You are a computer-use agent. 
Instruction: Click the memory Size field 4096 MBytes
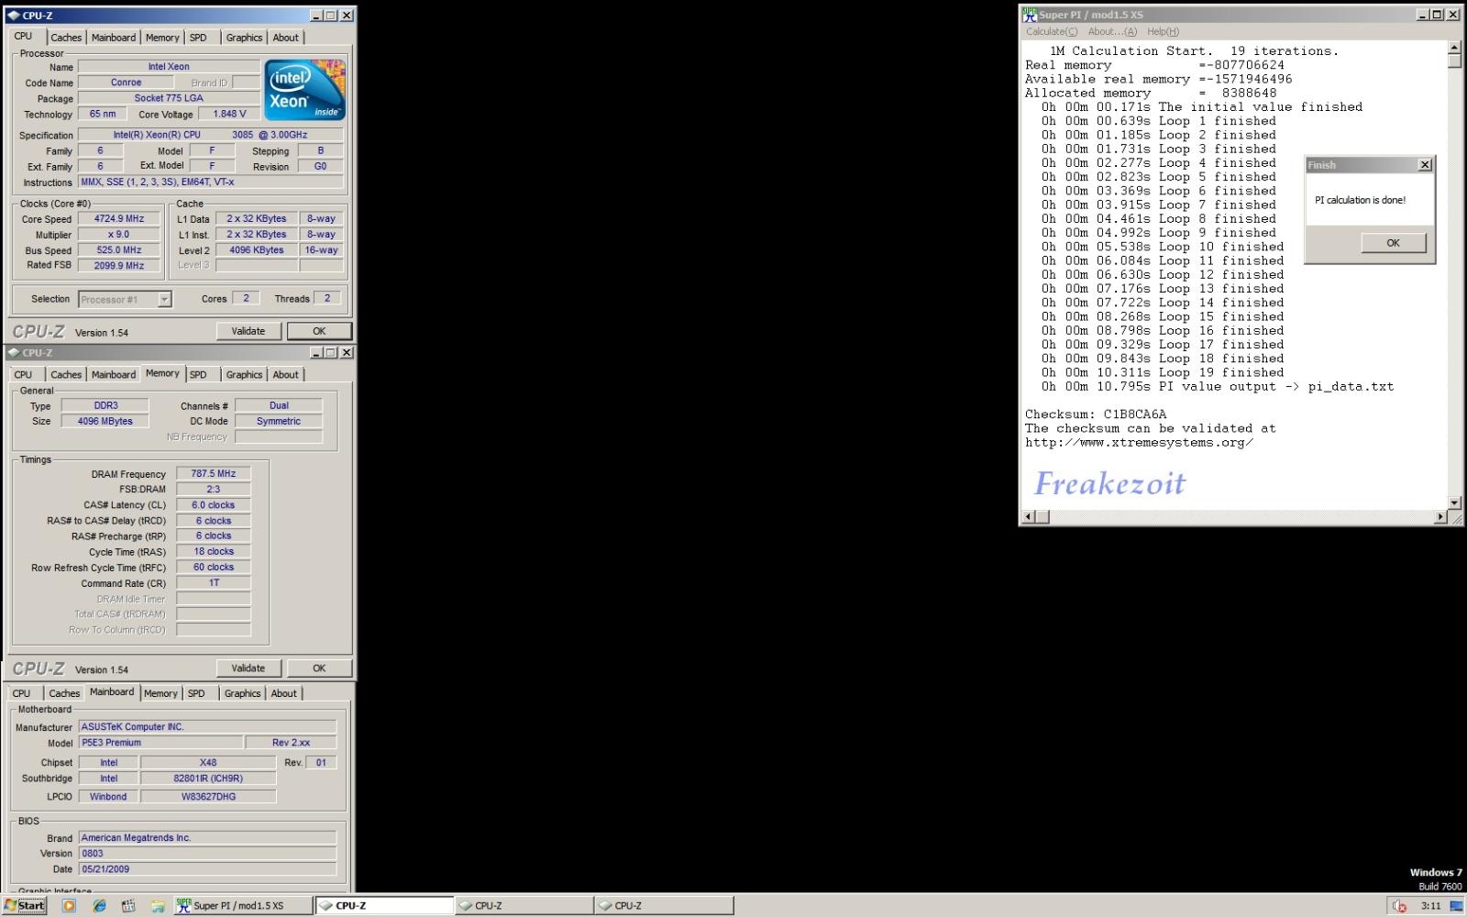[x=105, y=421]
